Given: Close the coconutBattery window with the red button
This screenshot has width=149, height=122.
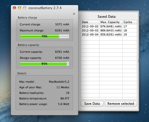Looking at the screenshot, I should (14, 8).
